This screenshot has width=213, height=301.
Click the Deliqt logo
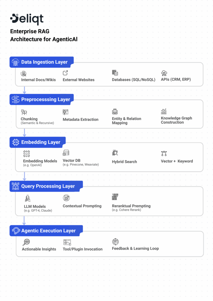(27, 19)
